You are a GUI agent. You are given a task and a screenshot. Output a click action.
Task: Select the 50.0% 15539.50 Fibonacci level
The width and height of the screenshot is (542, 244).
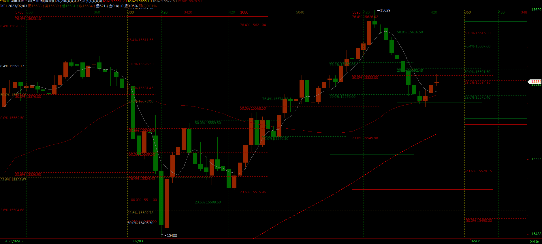click(x=142, y=155)
